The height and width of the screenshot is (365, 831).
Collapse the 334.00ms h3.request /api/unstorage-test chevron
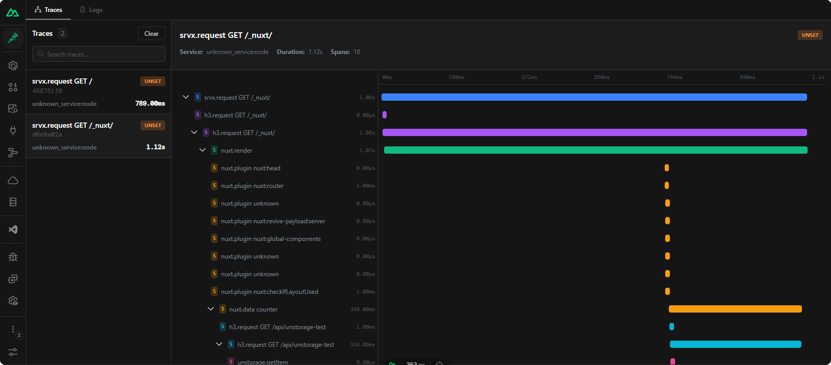click(219, 344)
